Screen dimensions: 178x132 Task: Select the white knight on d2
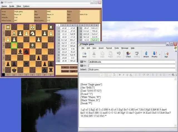[33, 33]
